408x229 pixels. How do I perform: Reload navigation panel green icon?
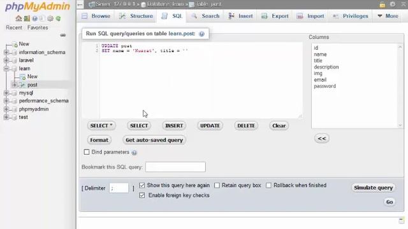click(58, 18)
